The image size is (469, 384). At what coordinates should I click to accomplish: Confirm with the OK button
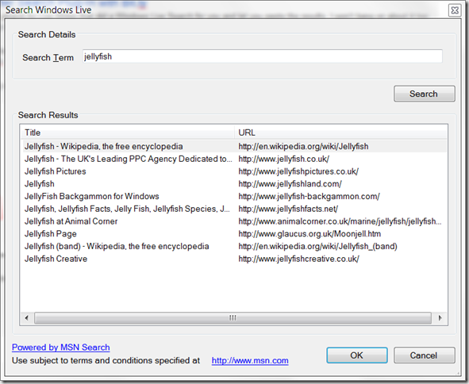pyautogui.click(x=357, y=355)
